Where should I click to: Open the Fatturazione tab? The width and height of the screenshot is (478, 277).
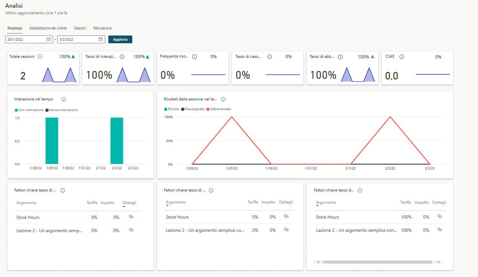102,28
